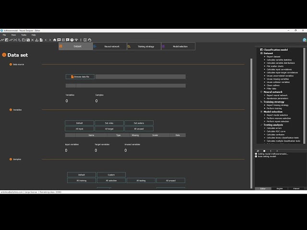Screen dimensions: 307x230
Task: Run Calculate ROC curve task
Action: pos(276,131)
